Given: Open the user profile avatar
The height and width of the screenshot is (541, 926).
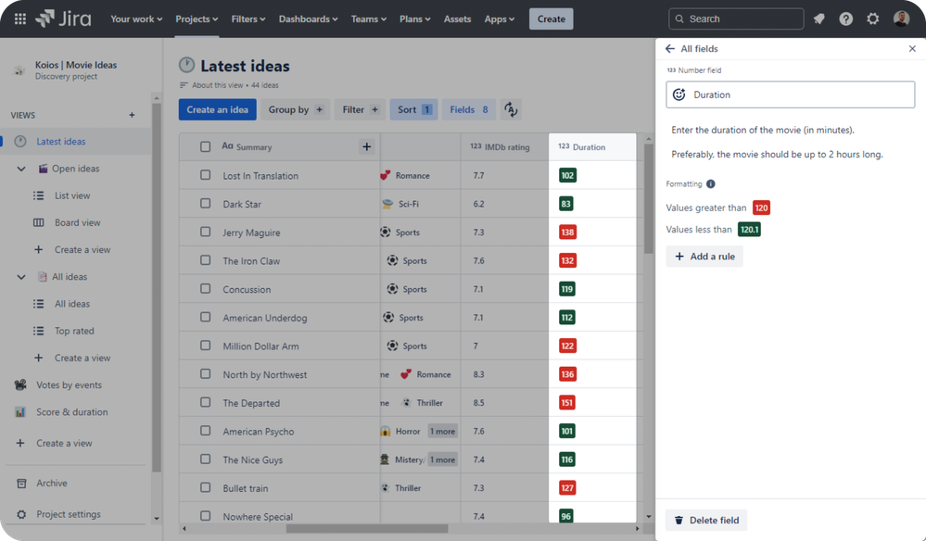Looking at the screenshot, I should pyautogui.click(x=901, y=19).
